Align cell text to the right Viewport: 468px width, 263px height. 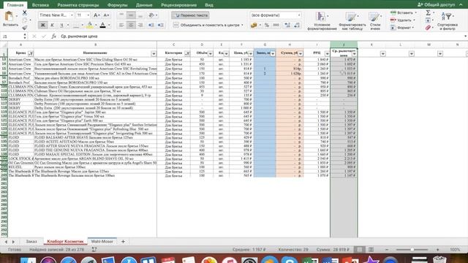(140, 26)
